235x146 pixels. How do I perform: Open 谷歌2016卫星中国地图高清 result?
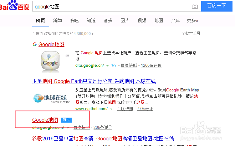103,139
